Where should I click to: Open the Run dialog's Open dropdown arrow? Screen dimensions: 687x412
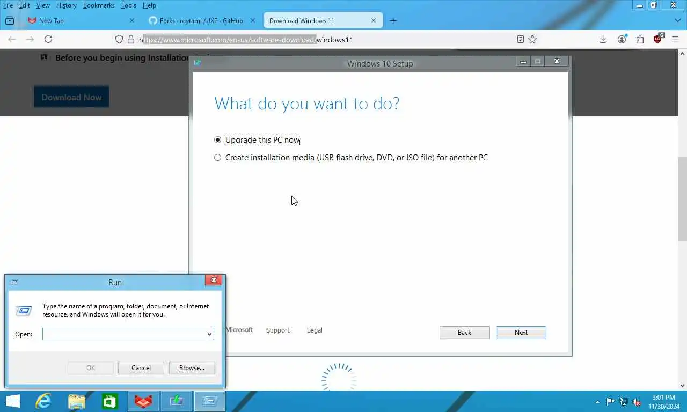click(x=209, y=334)
